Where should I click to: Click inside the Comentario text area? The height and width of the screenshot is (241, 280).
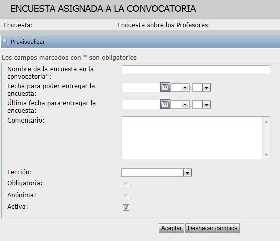pyautogui.click(x=192, y=138)
